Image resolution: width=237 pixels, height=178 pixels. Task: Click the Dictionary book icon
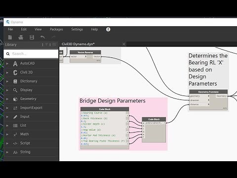15,81
